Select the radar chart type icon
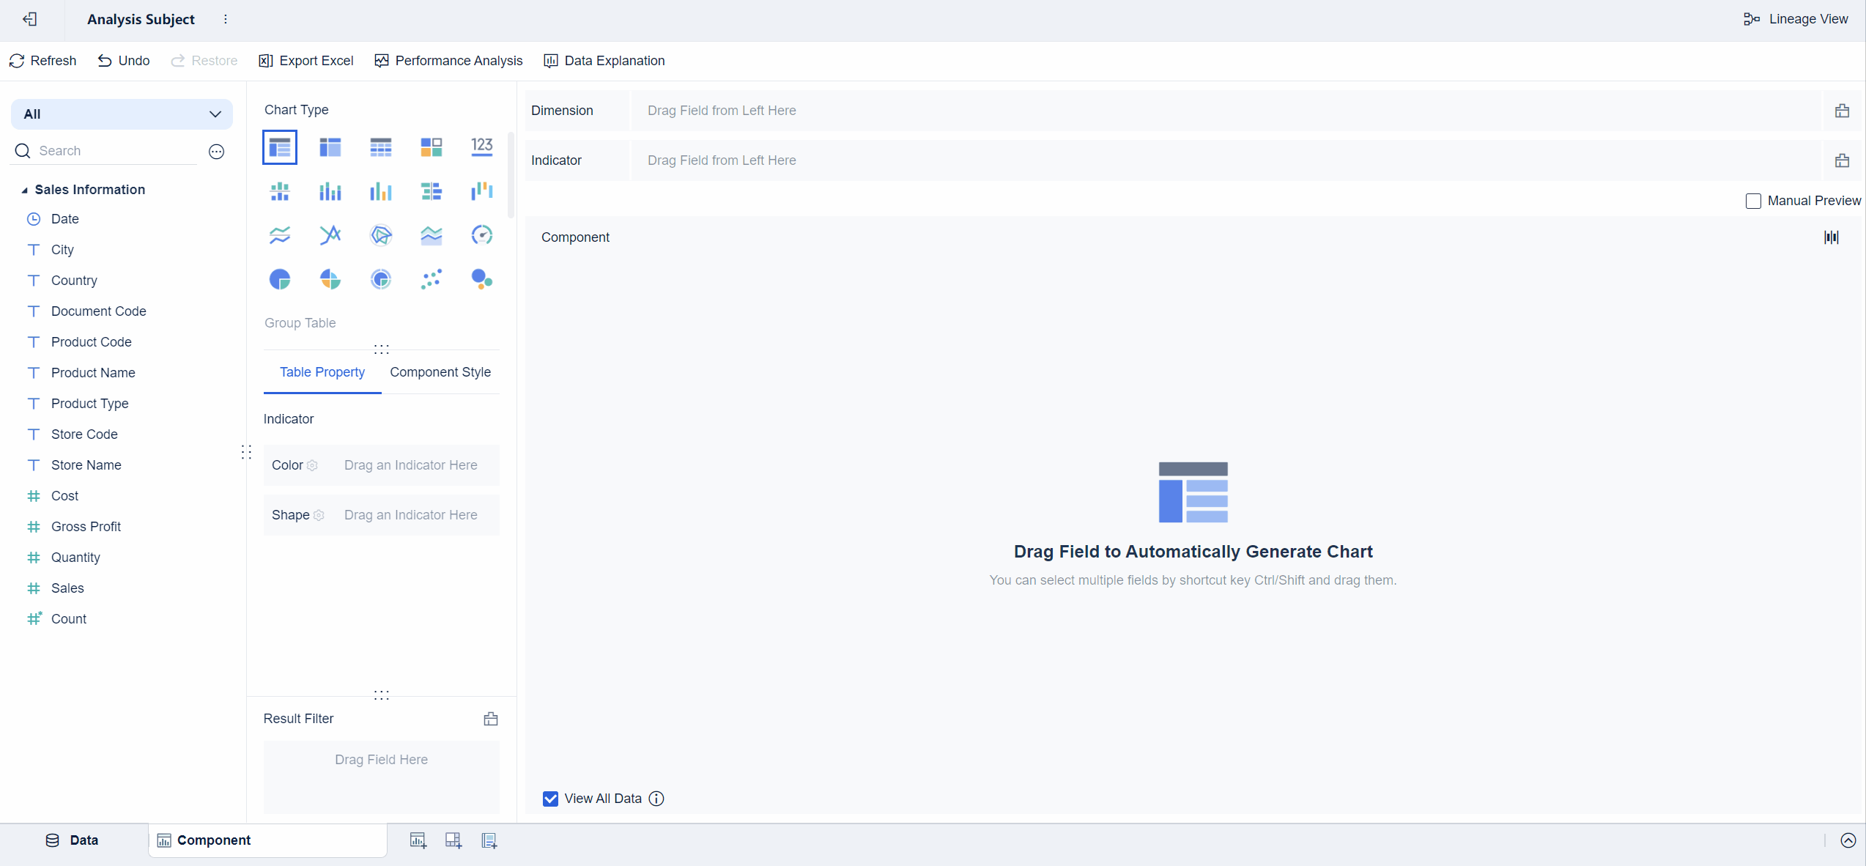This screenshot has height=866, width=1866. [x=381, y=235]
